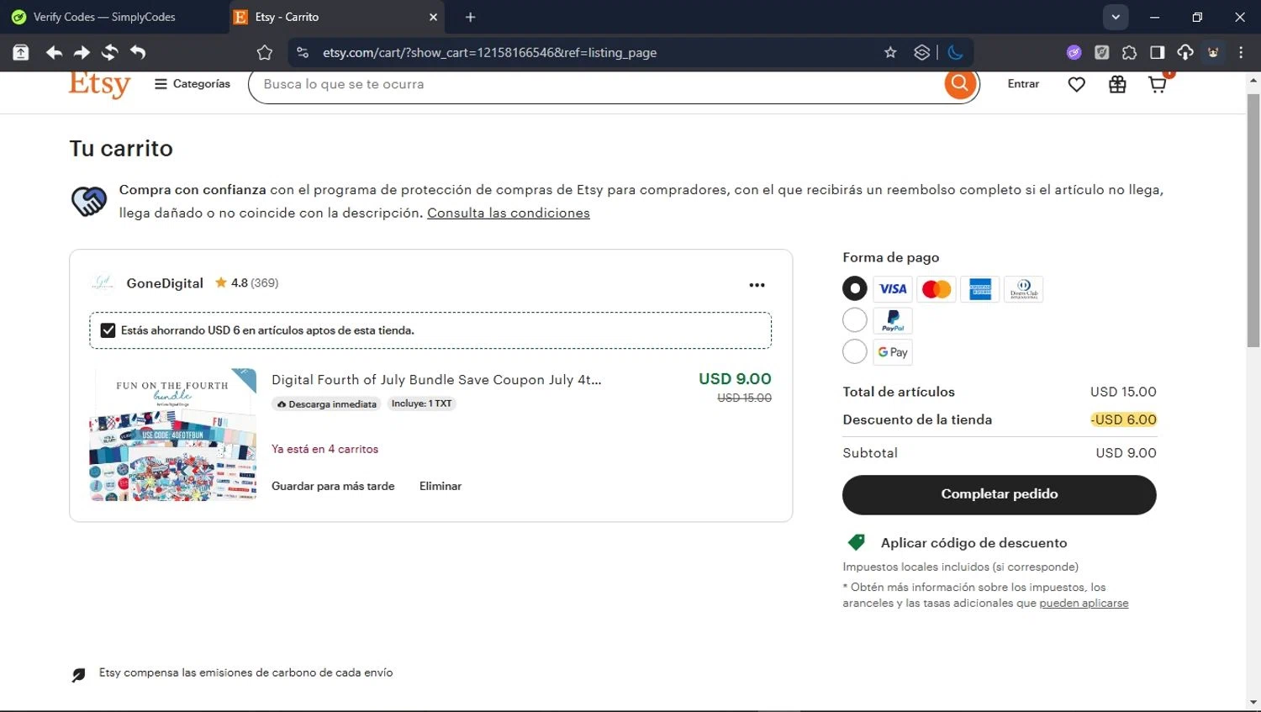Select the Google Pay radio button
Viewport: 1261px width, 712px height.
tap(855, 351)
